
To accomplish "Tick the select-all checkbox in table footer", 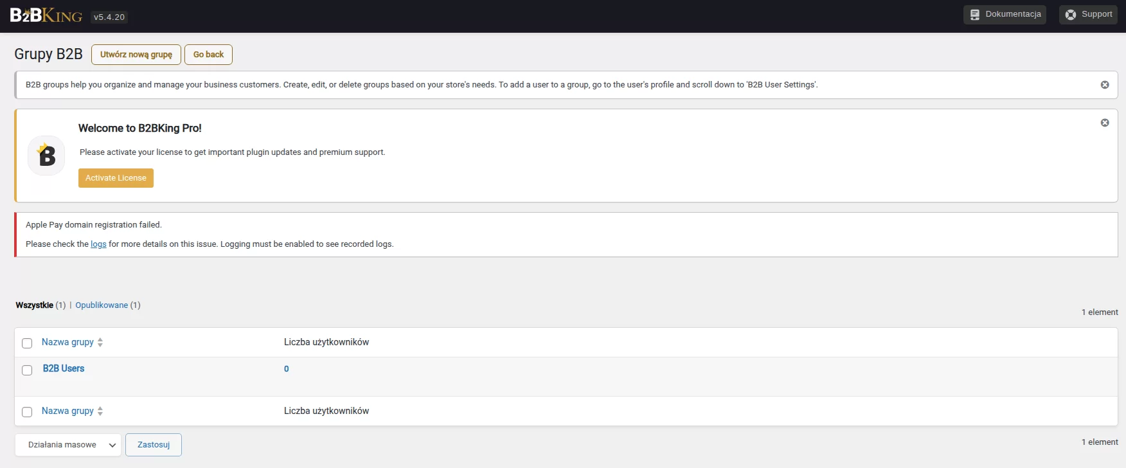I will pos(27,412).
